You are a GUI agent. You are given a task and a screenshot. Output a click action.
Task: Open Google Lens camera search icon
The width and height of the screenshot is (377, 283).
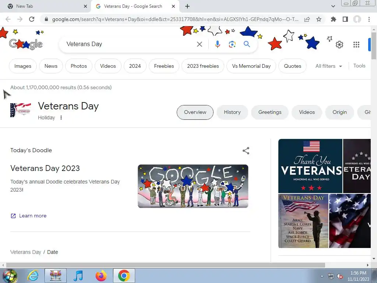232,44
